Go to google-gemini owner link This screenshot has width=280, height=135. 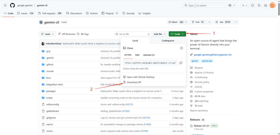25,5
